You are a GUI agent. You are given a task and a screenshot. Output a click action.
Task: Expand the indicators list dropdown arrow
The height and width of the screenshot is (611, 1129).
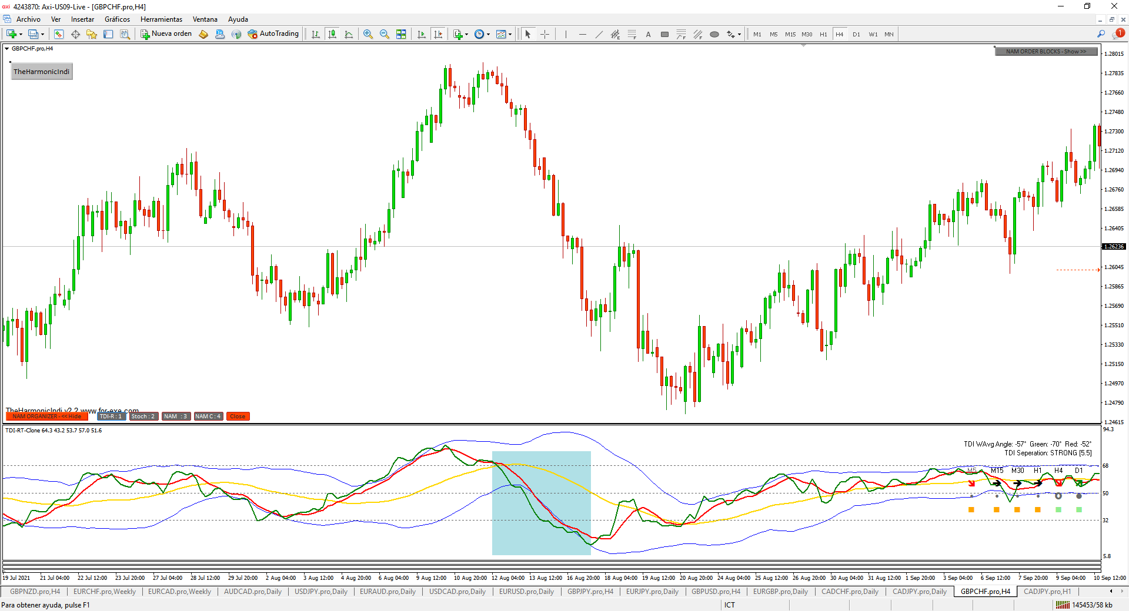click(467, 35)
